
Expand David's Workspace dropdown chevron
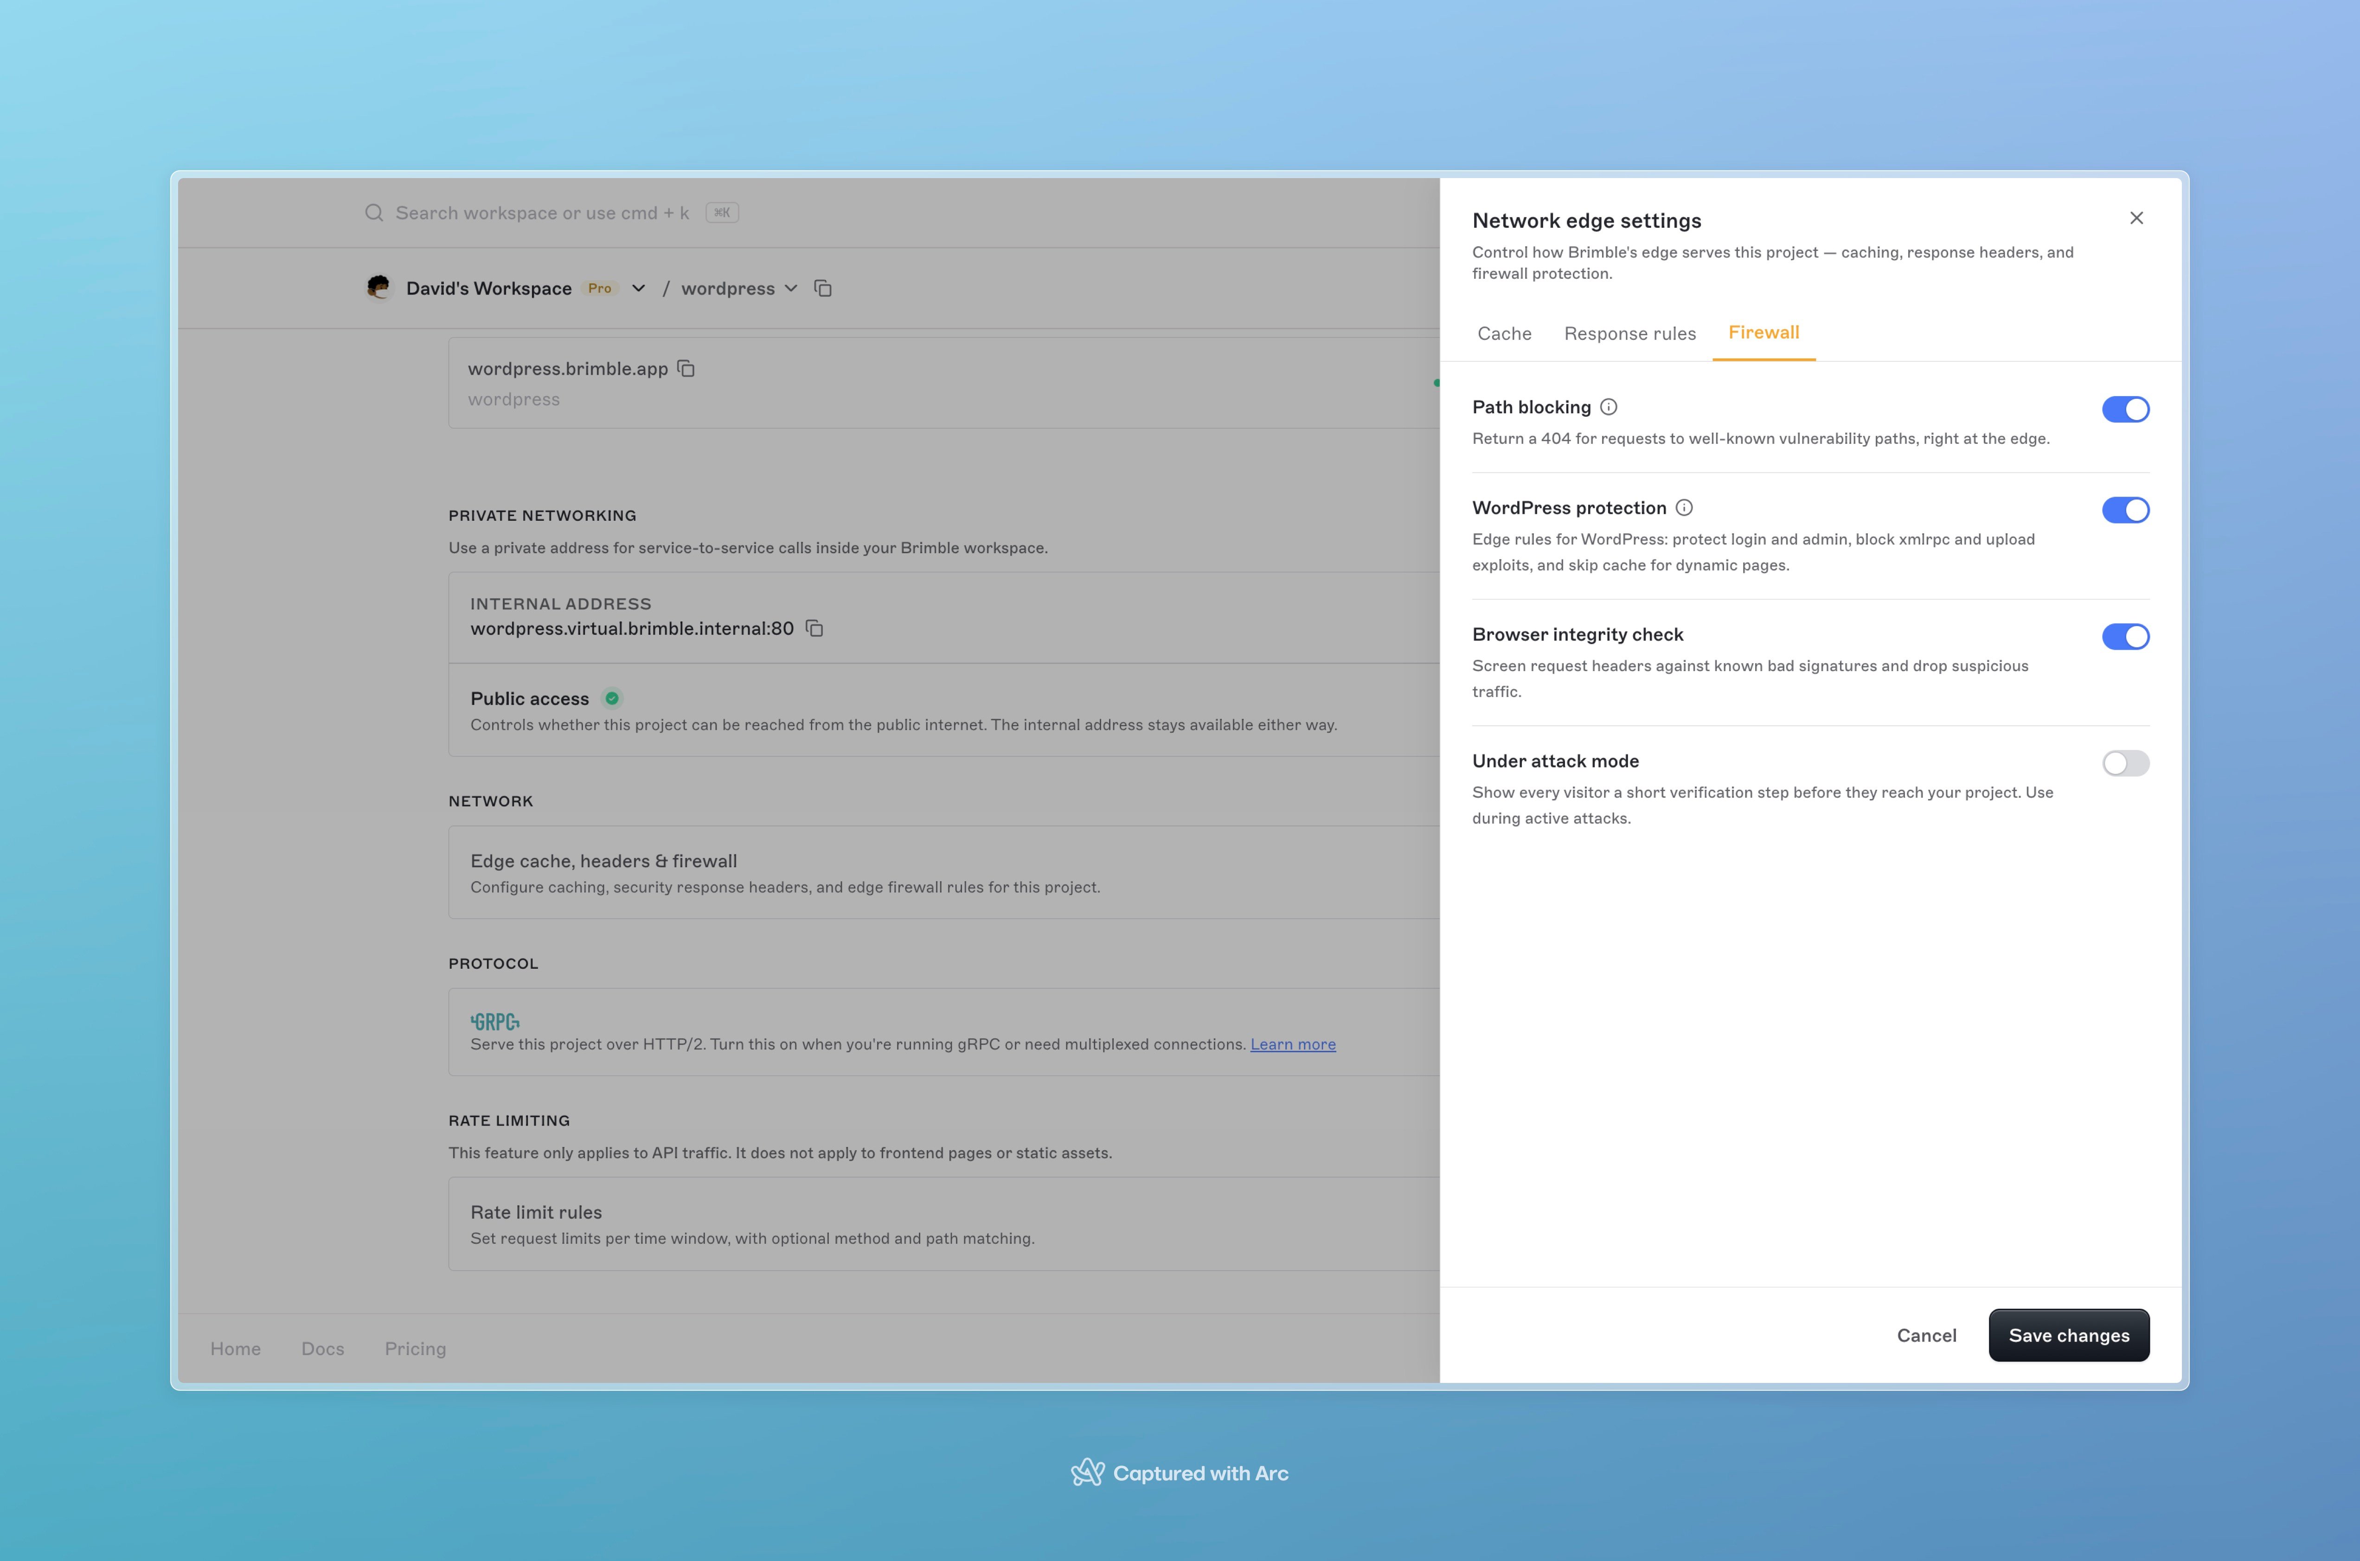638,289
